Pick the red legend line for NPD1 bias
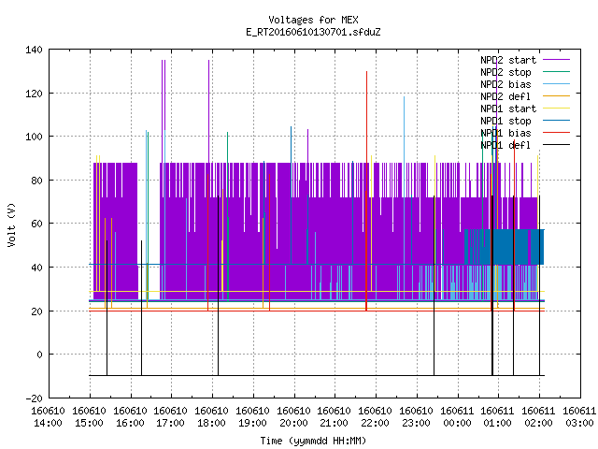 point(556,133)
